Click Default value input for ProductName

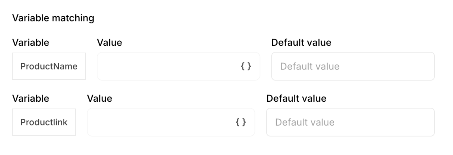353,66
